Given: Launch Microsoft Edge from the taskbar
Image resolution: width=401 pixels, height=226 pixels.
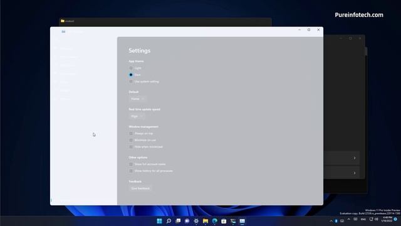Looking at the screenshot, I should 214,221.
